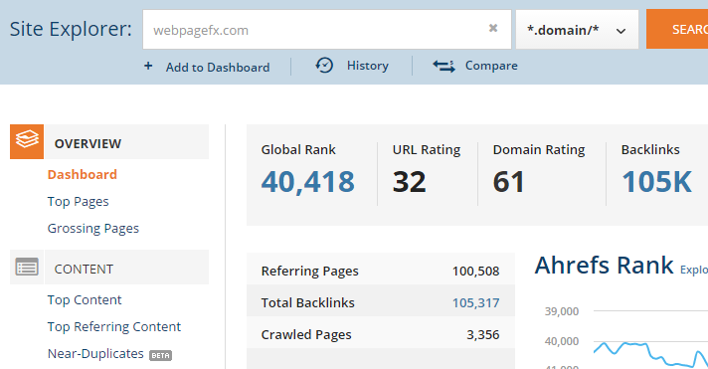
Task: Click the Compare arrows icon
Action: tap(443, 66)
